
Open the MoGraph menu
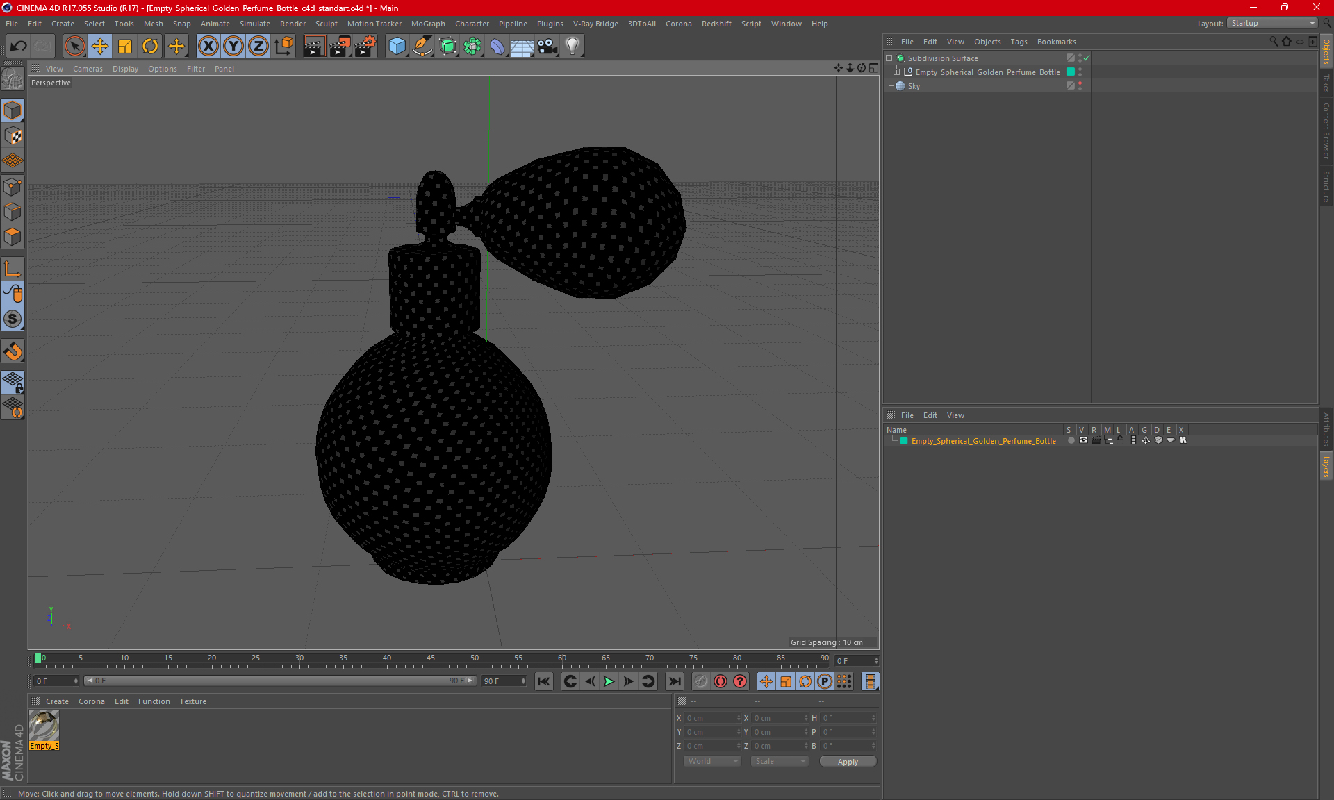click(428, 24)
